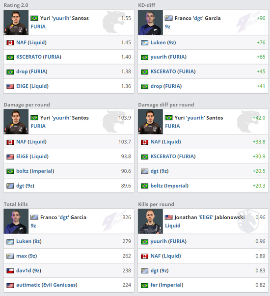Select dgt (9z) in Damage diff per round
This screenshot has width=270, height=296.
(x=160, y=171)
